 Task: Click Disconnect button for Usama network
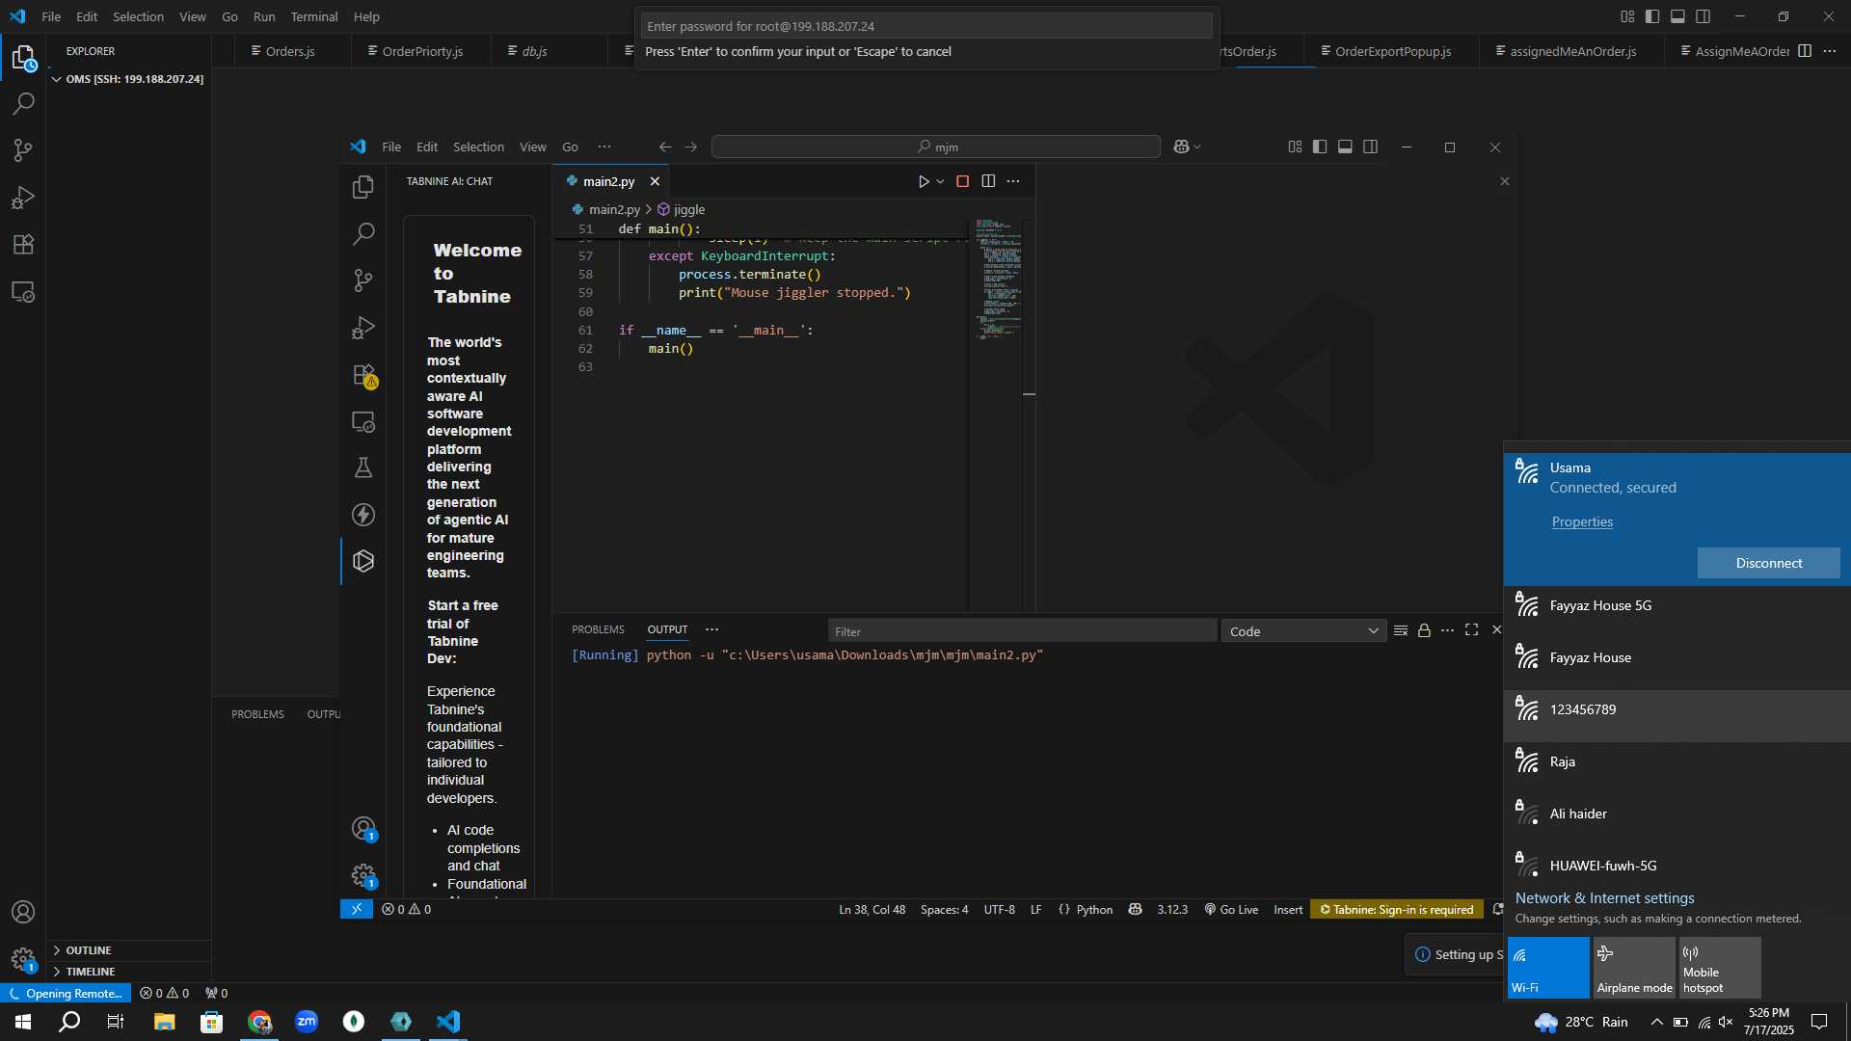1768,563
